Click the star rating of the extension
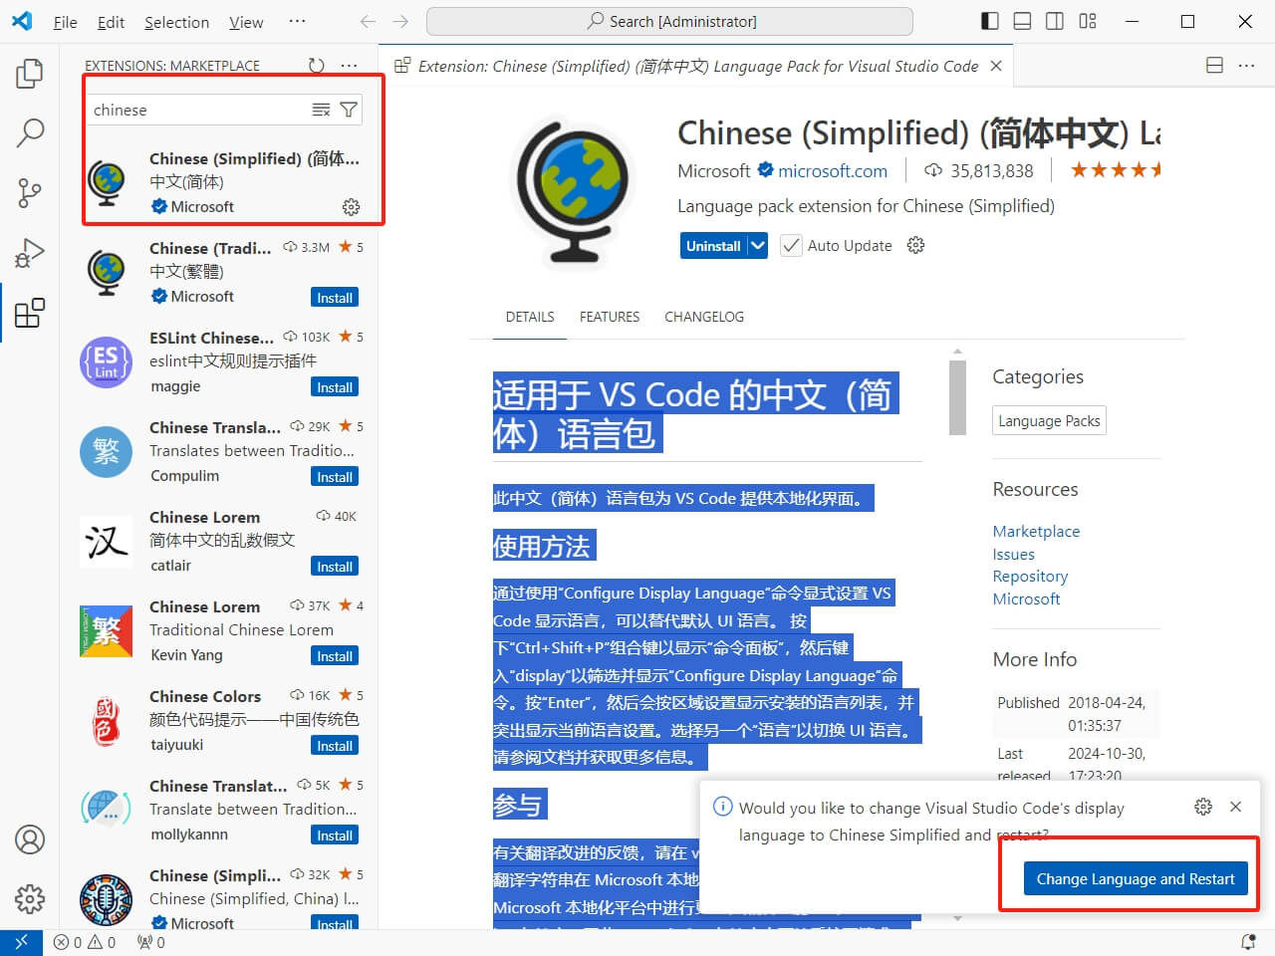1275x956 pixels. tap(1116, 170)
